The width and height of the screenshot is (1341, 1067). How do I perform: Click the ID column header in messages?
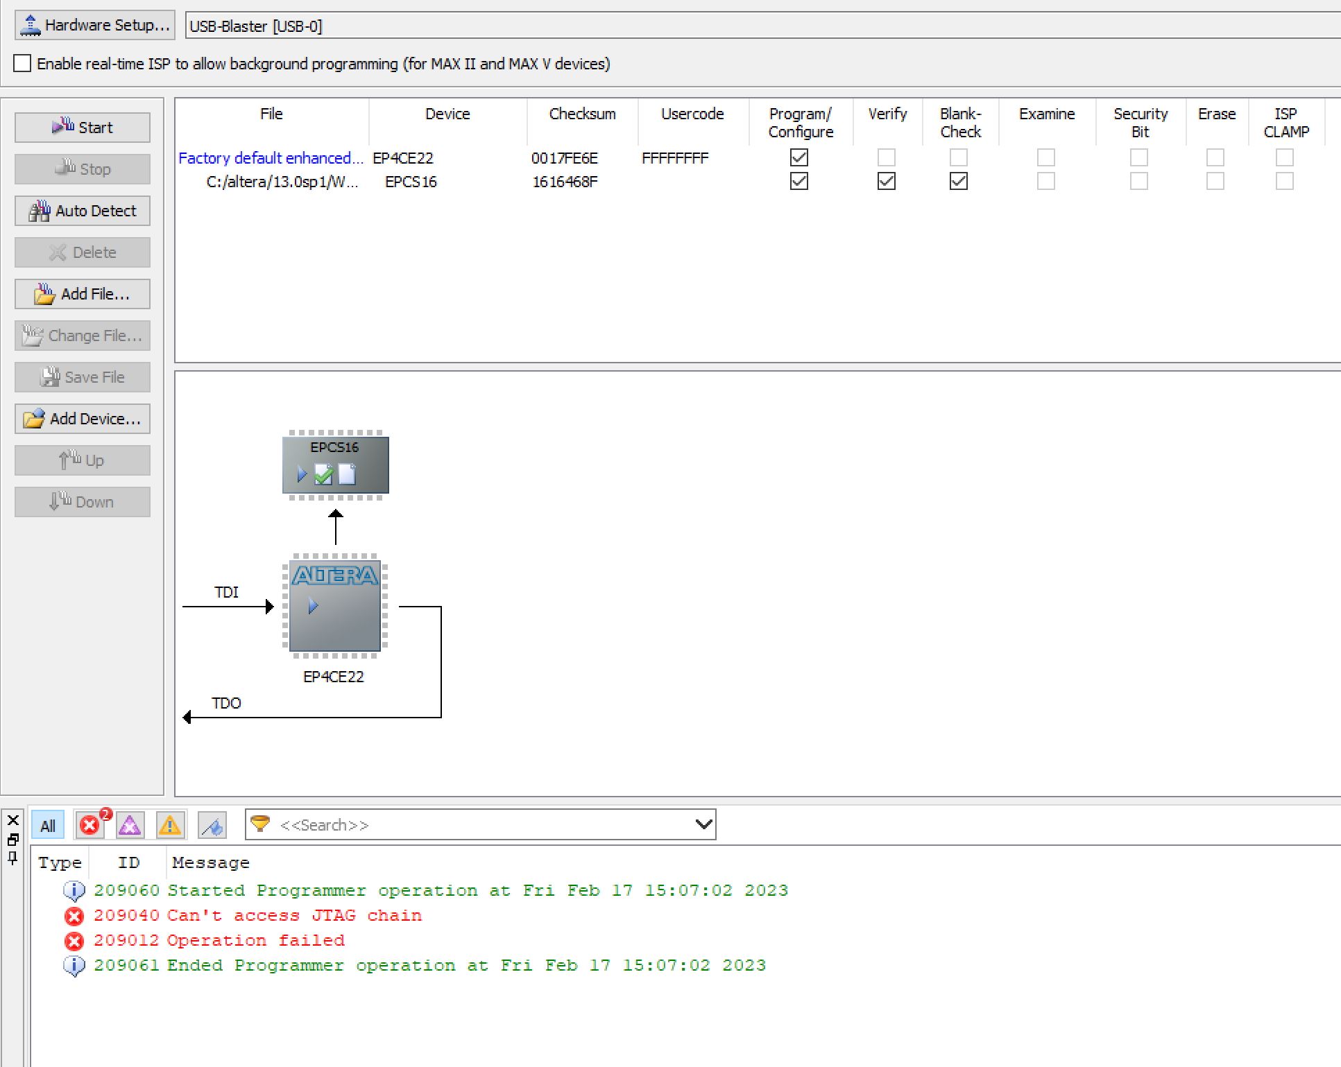[128, 862]
